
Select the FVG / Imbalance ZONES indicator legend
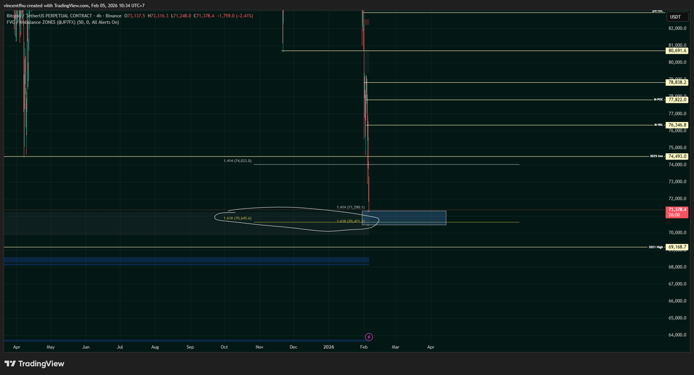click(62, 22)
